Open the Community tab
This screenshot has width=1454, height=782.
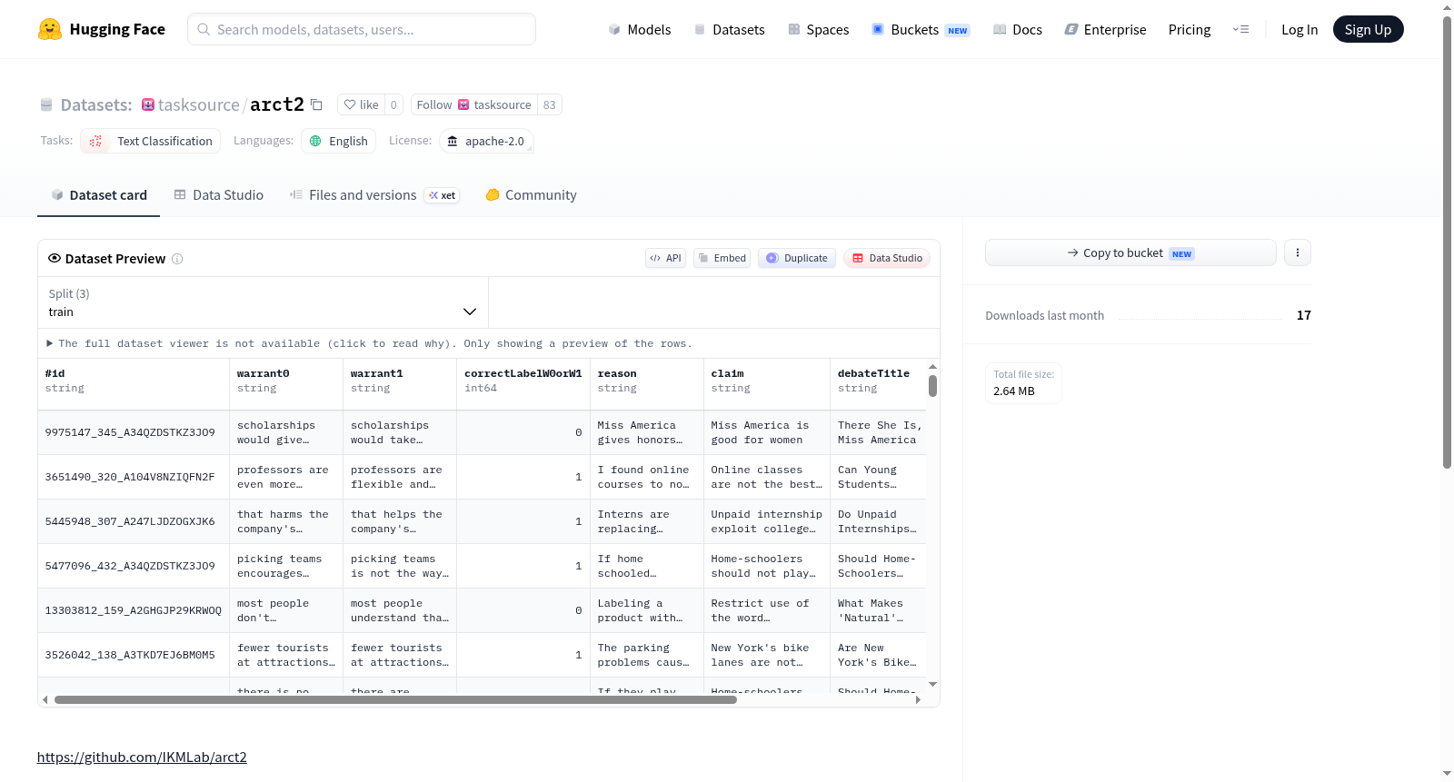(x=532, y=195)
